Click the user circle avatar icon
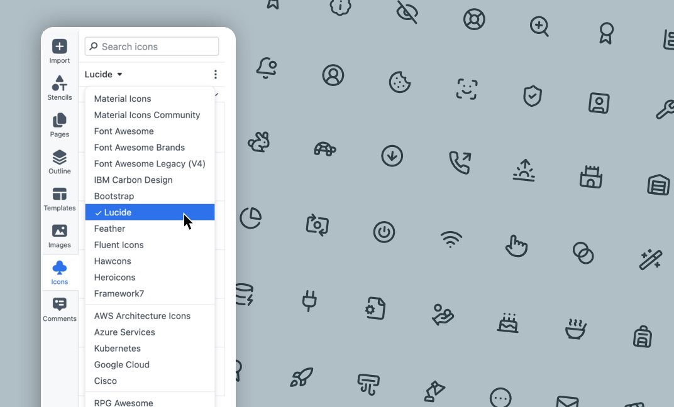Viewport: 674px width, 407px height. pos(333,75)
